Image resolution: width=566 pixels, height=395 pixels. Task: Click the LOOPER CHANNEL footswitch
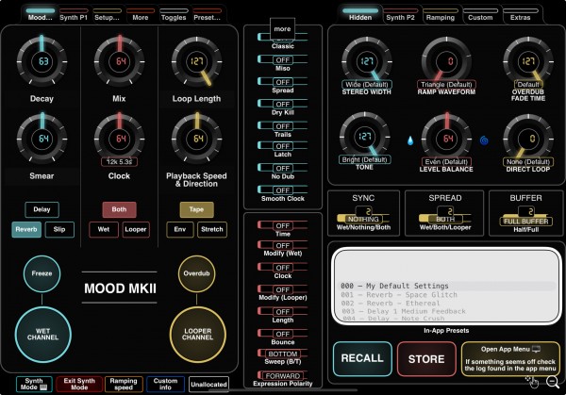[198, 335]
